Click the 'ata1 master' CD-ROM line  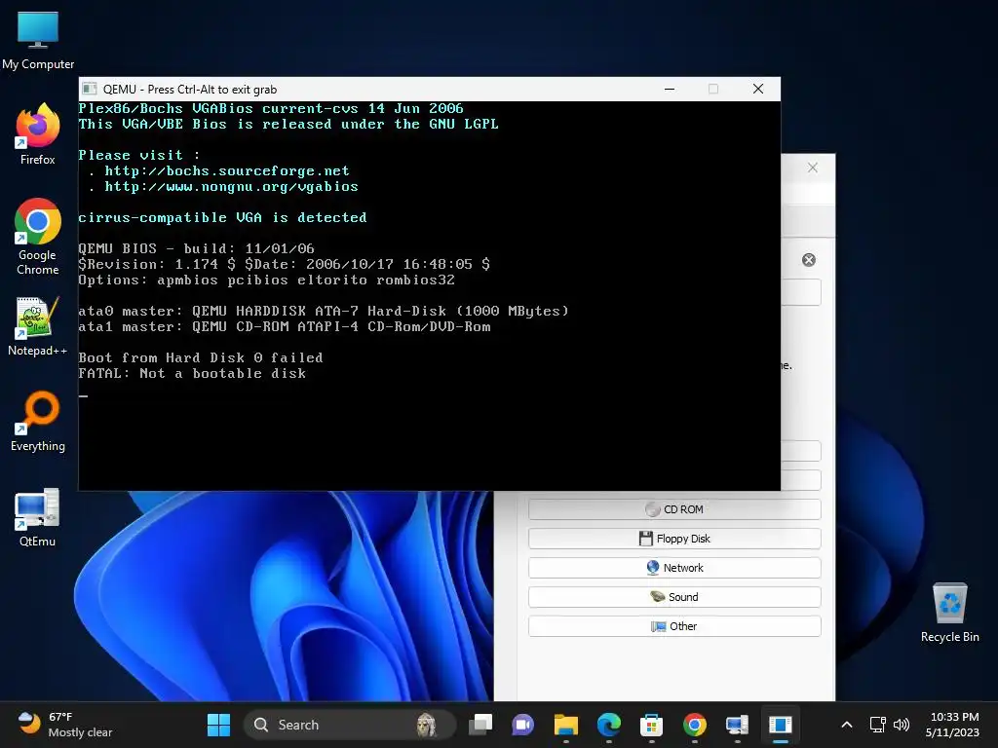click(x=285, y=327)
